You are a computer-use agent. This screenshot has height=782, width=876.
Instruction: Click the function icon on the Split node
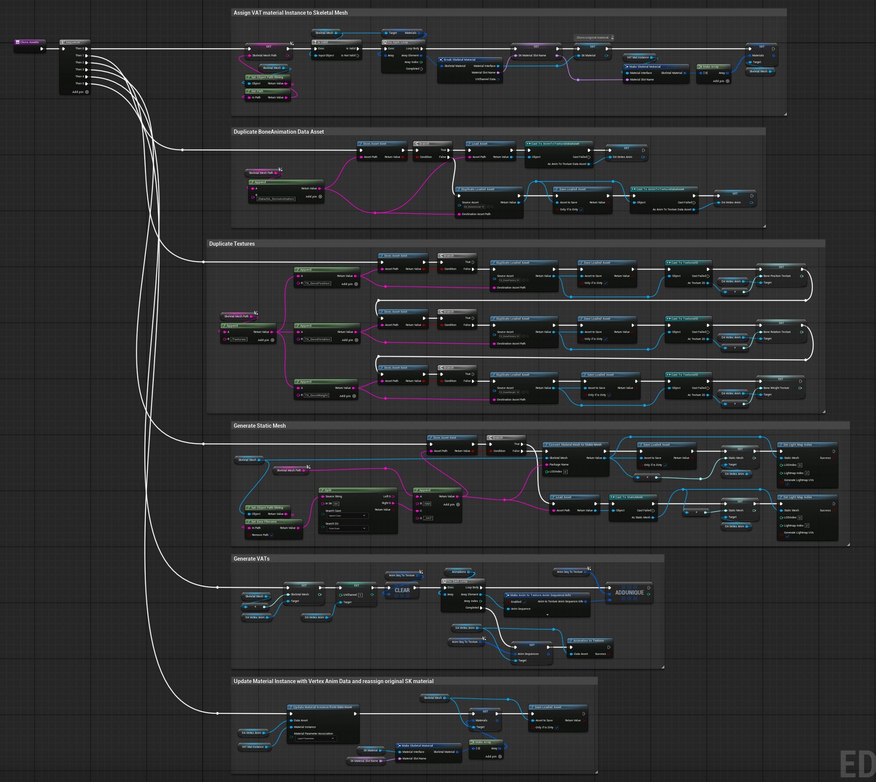[322, 490]
